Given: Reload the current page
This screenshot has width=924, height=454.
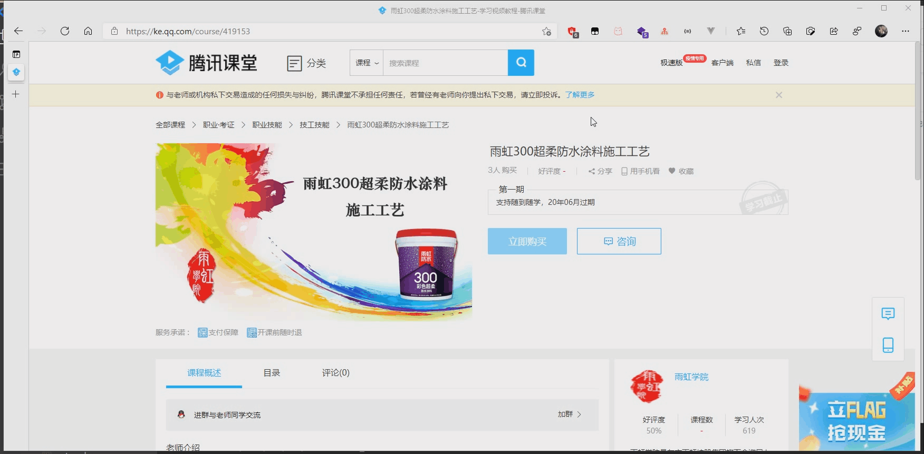Looking at the screenshot, I should [x=65, y=31].
